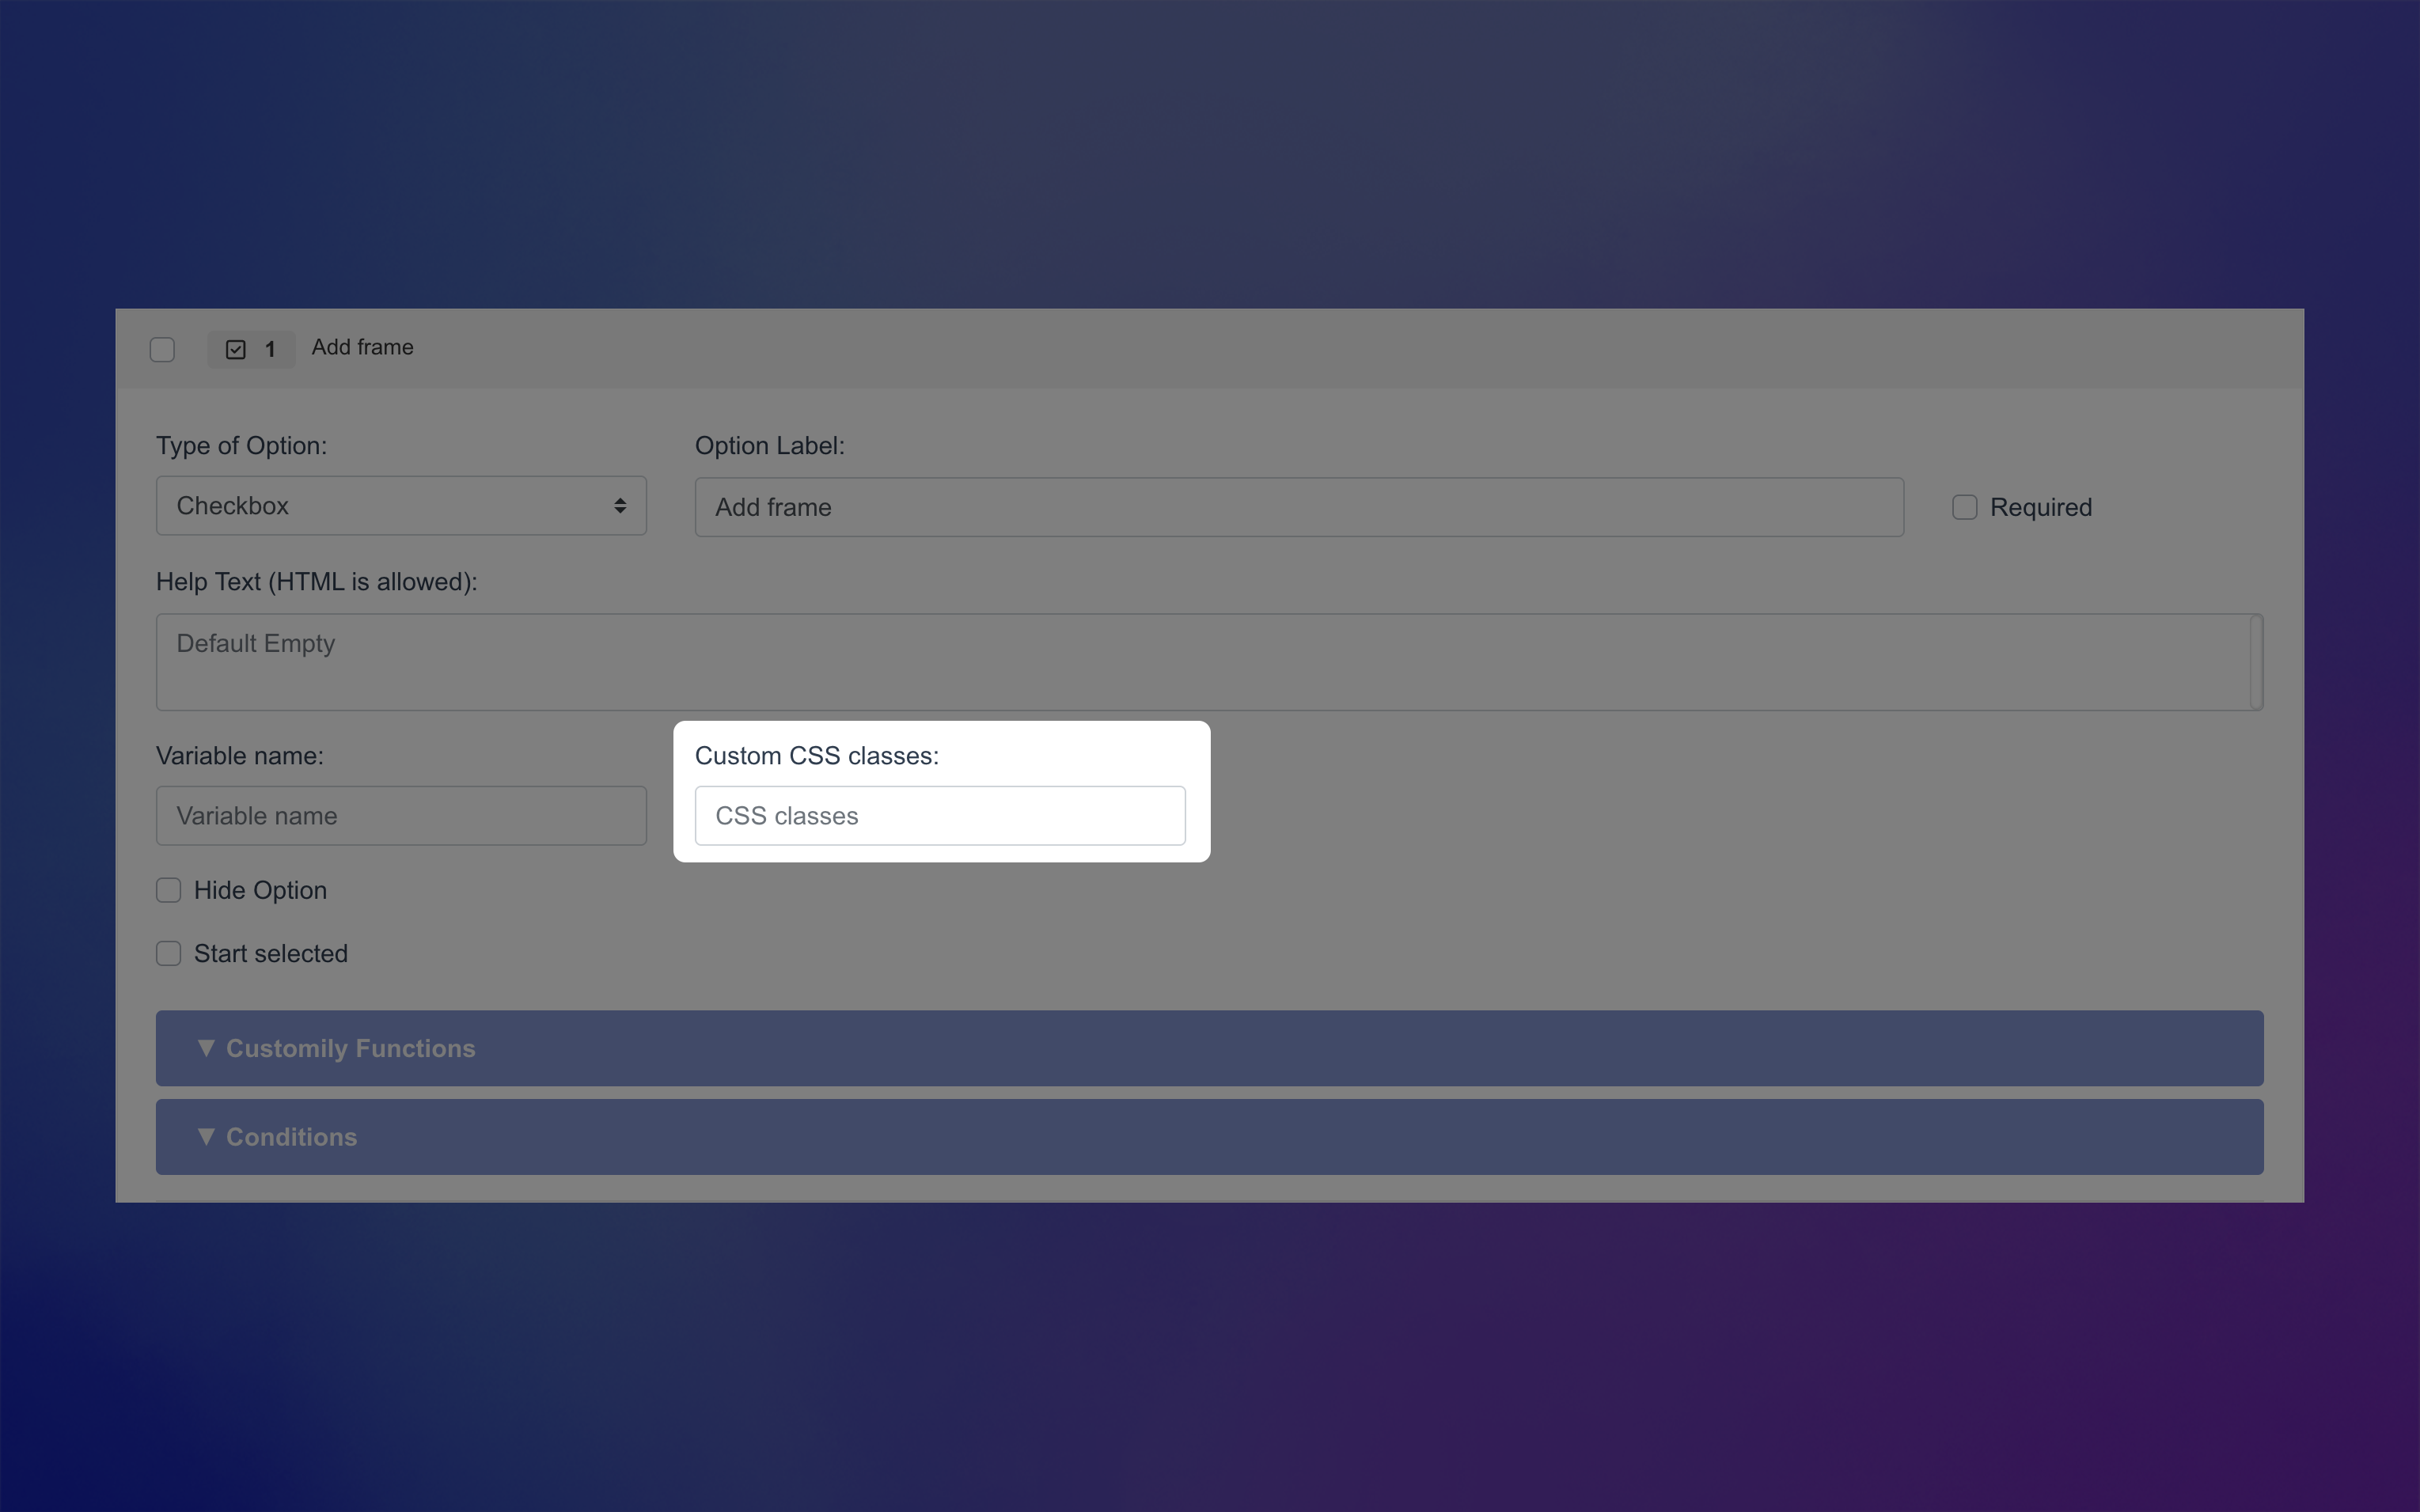Click the Help Text area showing Default Empty

[1207, 662]
